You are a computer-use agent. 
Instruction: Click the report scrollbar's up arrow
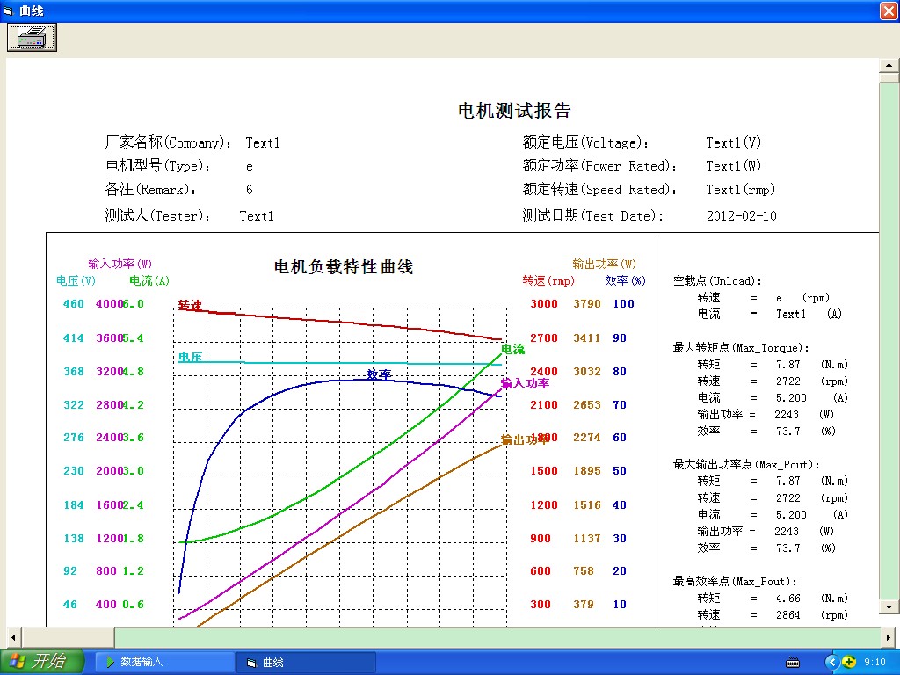click(890, 64)
